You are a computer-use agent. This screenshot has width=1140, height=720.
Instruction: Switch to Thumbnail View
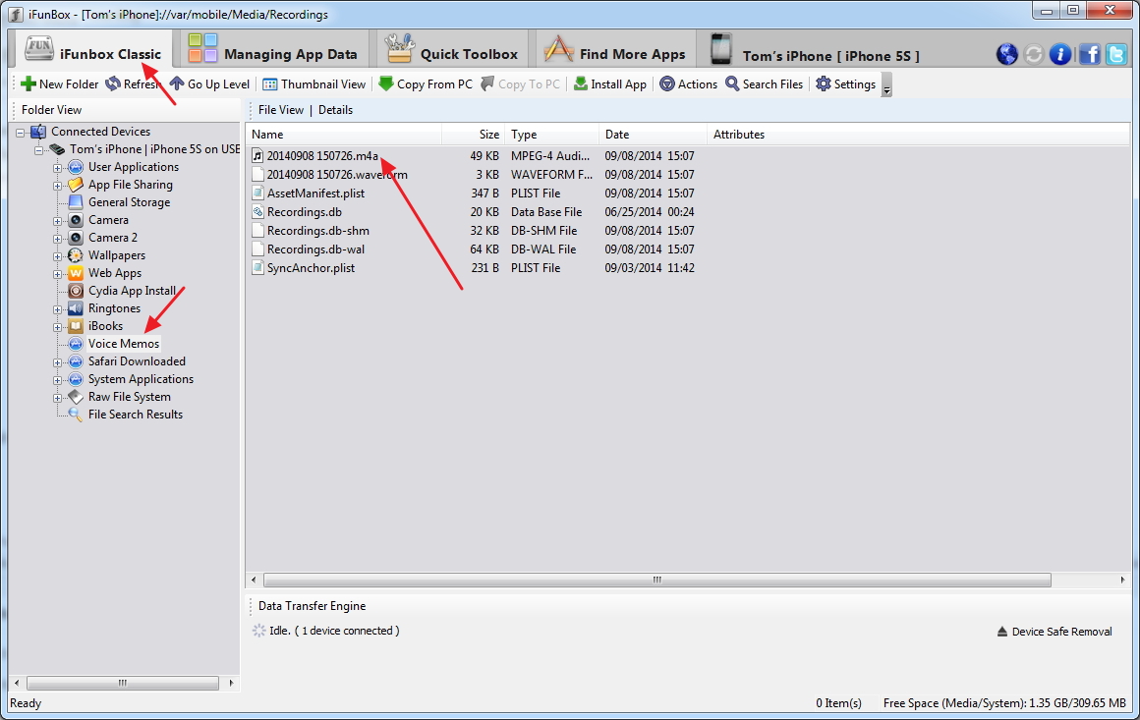pos(270,84)
